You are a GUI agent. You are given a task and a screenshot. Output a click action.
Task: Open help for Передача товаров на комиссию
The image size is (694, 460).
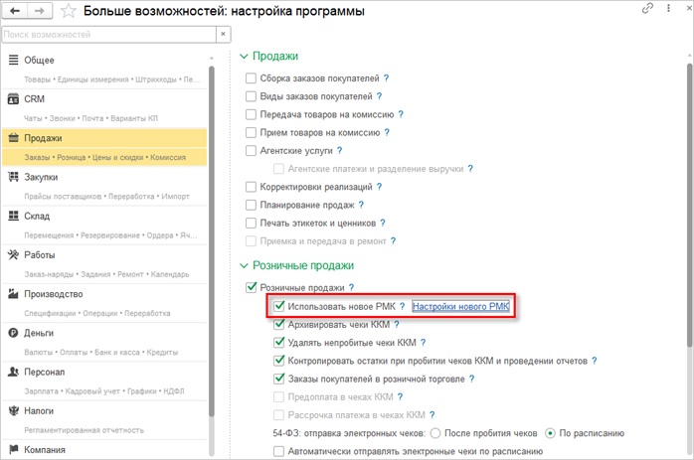(x=401, y=114)
